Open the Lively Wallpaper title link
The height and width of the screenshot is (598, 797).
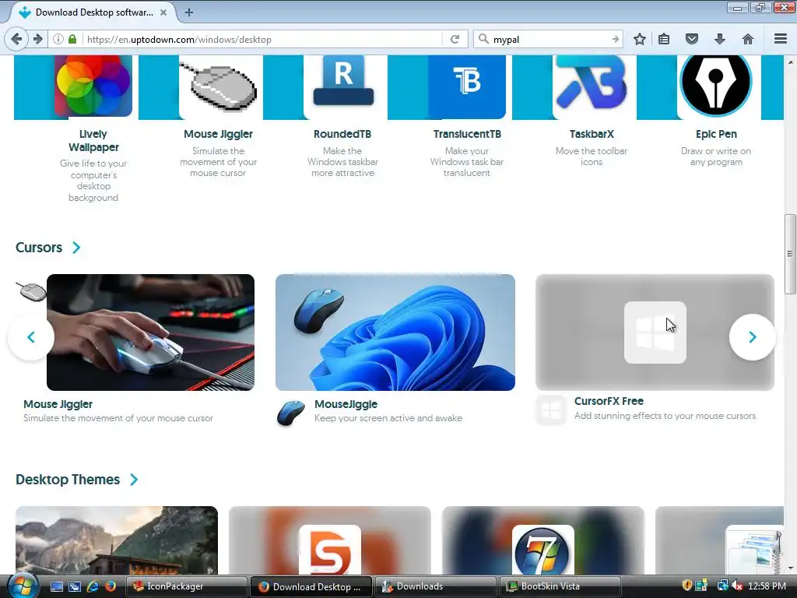tap(93, 141)
